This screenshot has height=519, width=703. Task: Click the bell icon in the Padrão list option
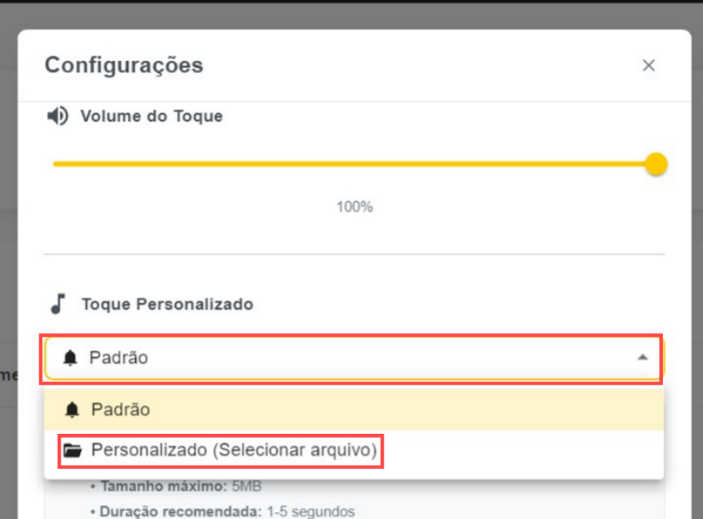pyautogui.click(x=71, y=409)
